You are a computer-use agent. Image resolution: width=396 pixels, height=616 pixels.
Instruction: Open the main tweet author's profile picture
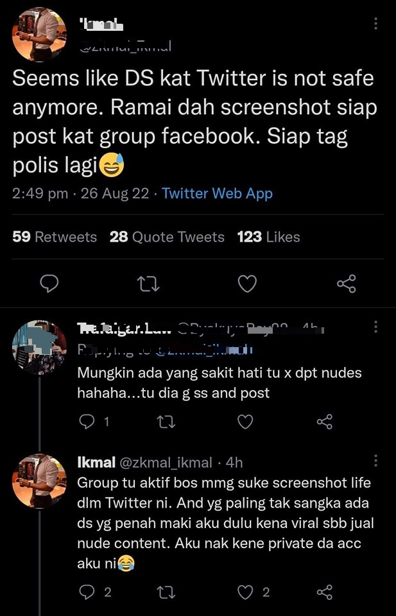(39, 34)
